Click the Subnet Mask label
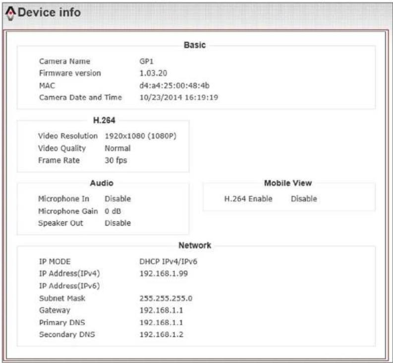This screenshot has height=363, width=393. [x=62, y=298]
